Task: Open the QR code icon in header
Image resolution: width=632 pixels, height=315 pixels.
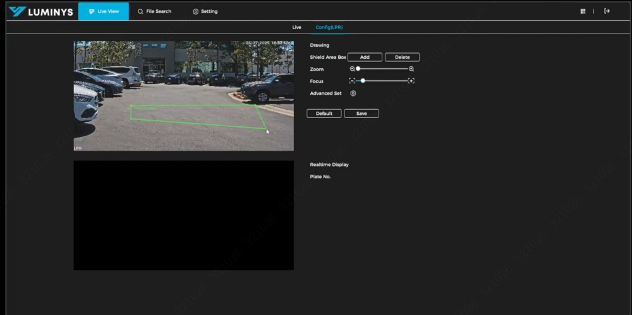Action: pos(583,11)
